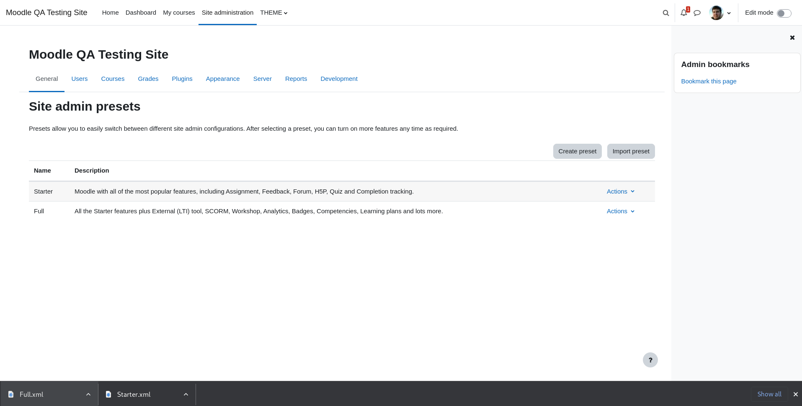The image size is (802, 406).
Task: Click the Starter preset description text
Action: (x=244, y=191)
